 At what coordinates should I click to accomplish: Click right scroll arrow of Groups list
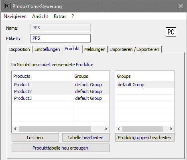(171, 129)
